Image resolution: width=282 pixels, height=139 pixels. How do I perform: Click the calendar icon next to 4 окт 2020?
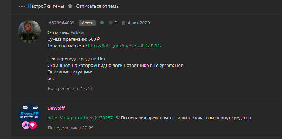point(123,23)
